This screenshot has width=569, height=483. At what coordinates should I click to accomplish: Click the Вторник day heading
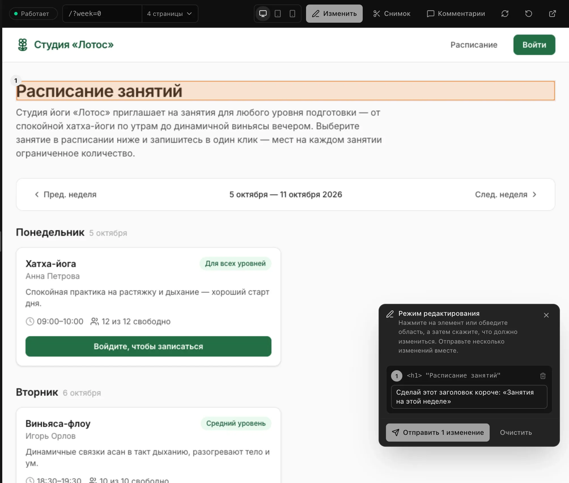[x=37, y=392]
